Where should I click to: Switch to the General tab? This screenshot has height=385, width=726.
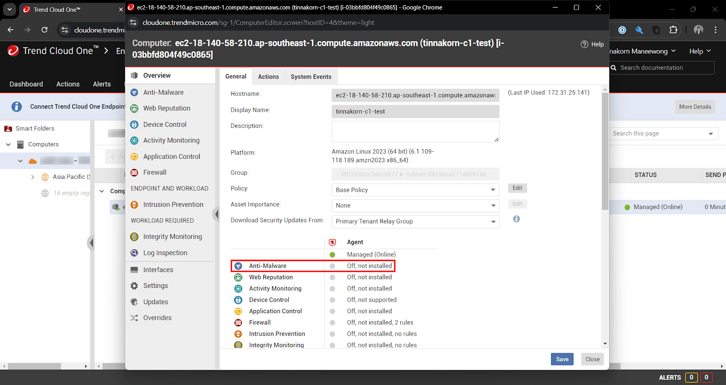coord(236,76)
